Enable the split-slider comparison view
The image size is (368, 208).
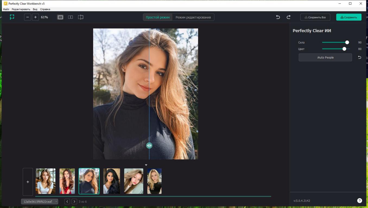(x=81, y=17)
